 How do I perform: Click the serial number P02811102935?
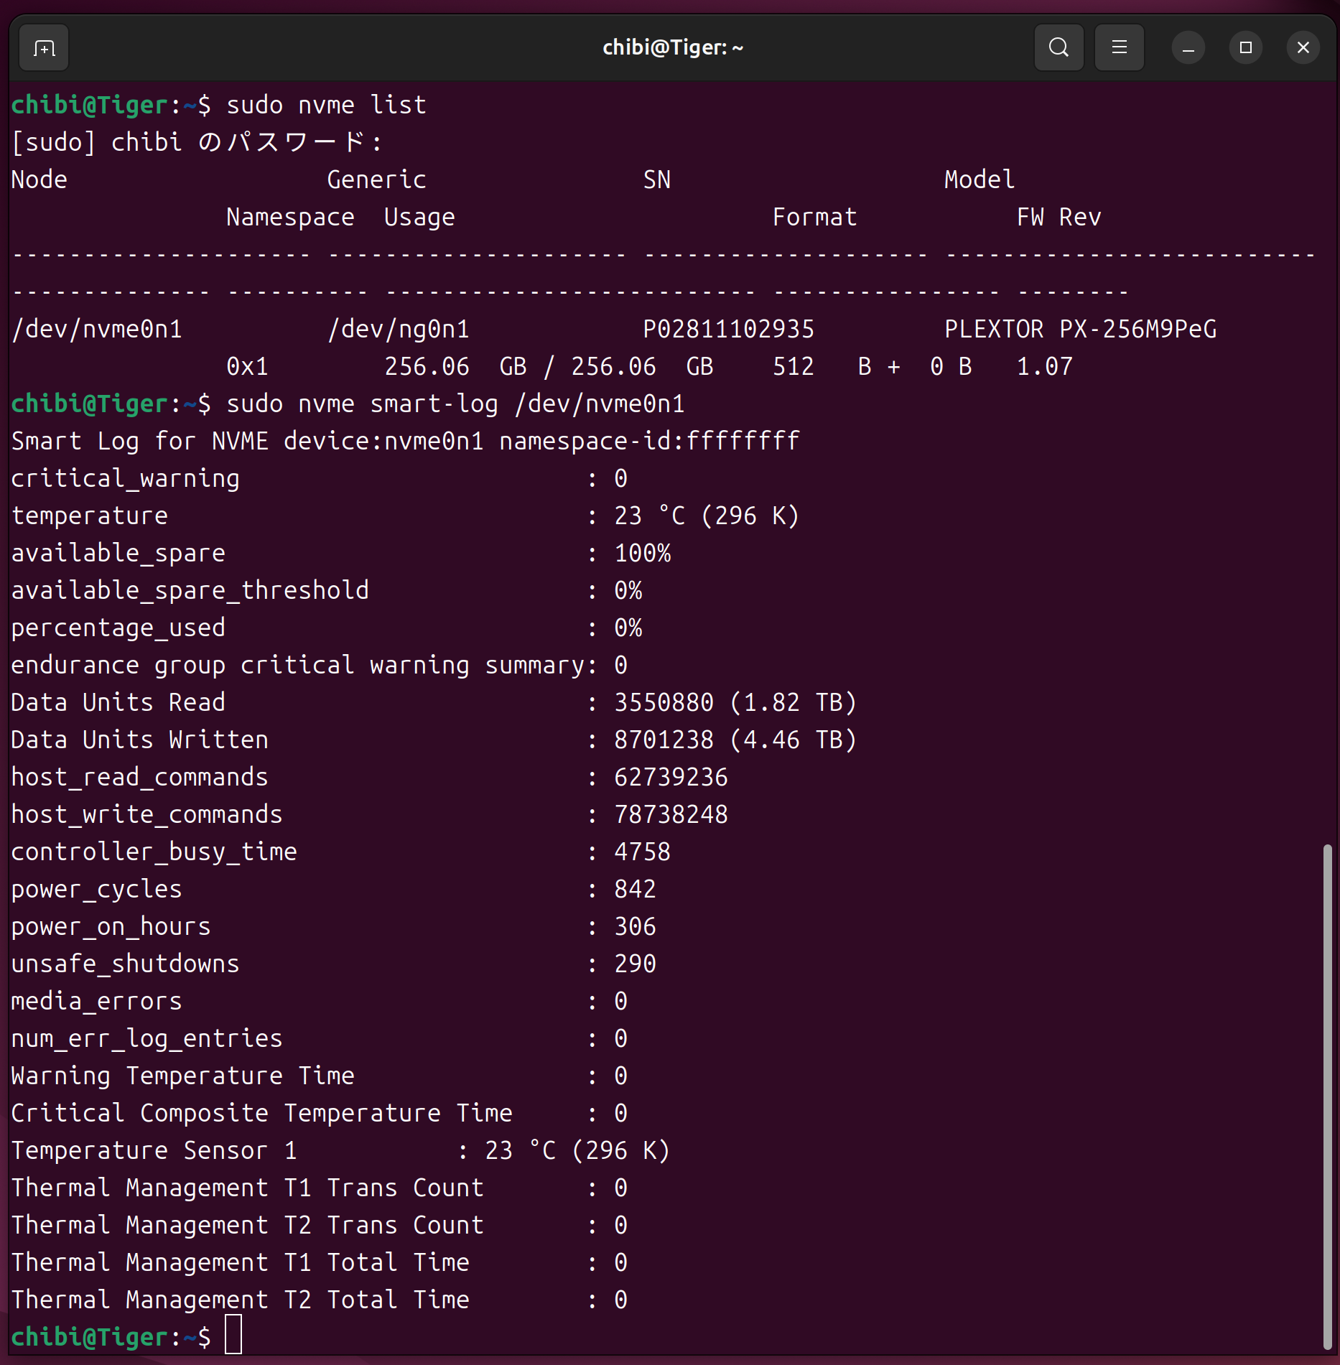[x=728, y=330]
